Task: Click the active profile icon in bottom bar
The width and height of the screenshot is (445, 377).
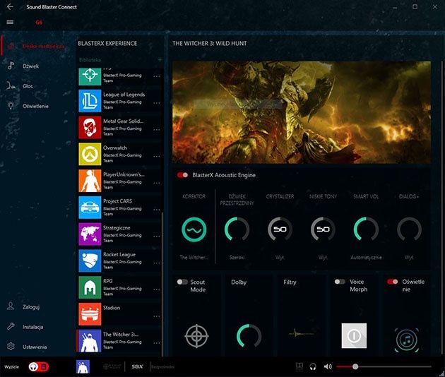Action: pyautogui.click(x=83, y=367)
